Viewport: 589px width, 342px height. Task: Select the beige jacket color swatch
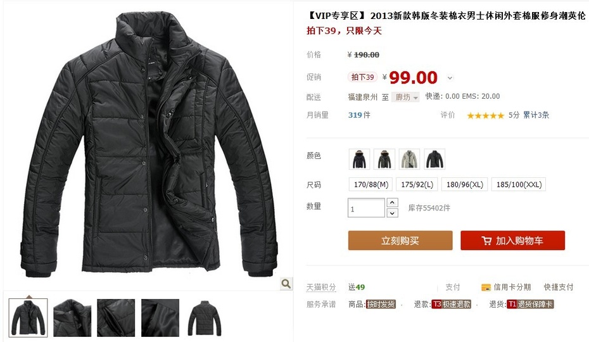click(x=409, y=159)
